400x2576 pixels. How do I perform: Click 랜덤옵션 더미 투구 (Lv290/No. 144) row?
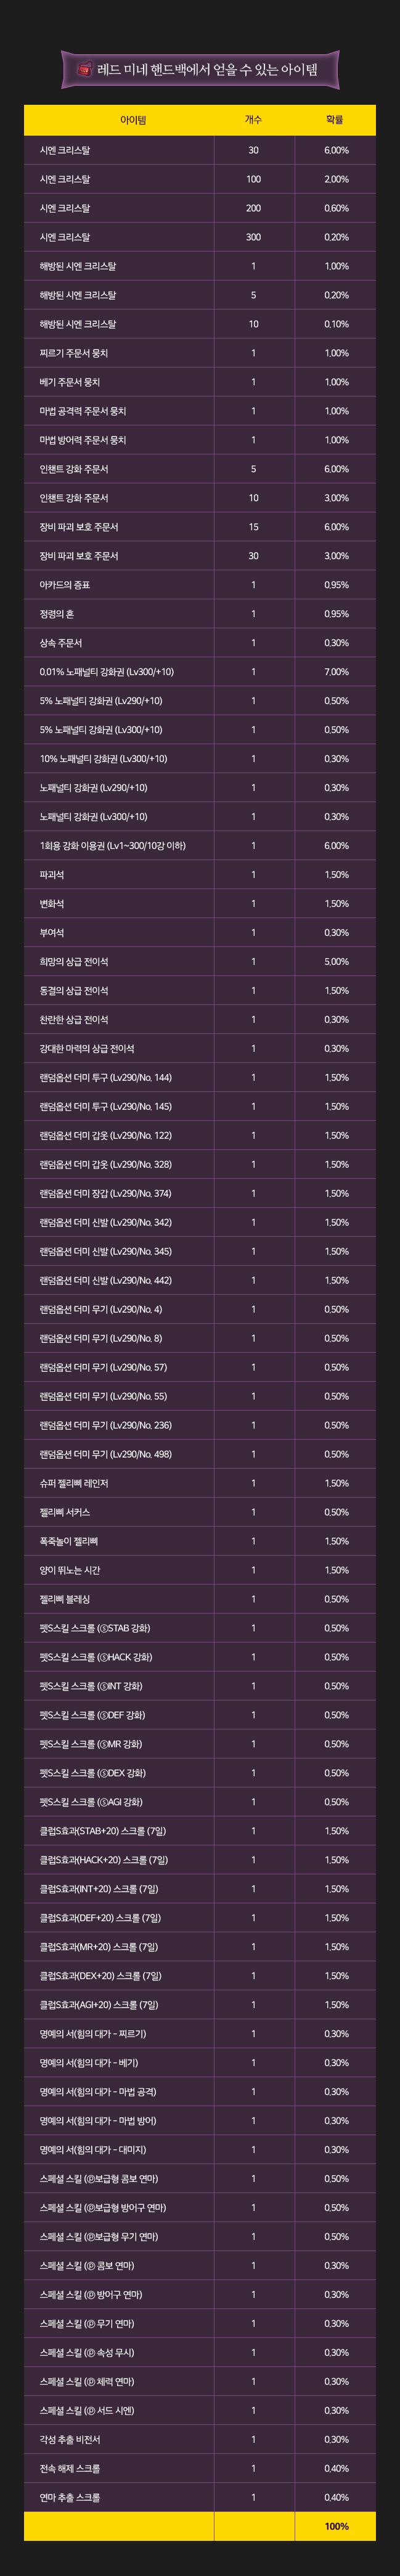coord(200,1078)
